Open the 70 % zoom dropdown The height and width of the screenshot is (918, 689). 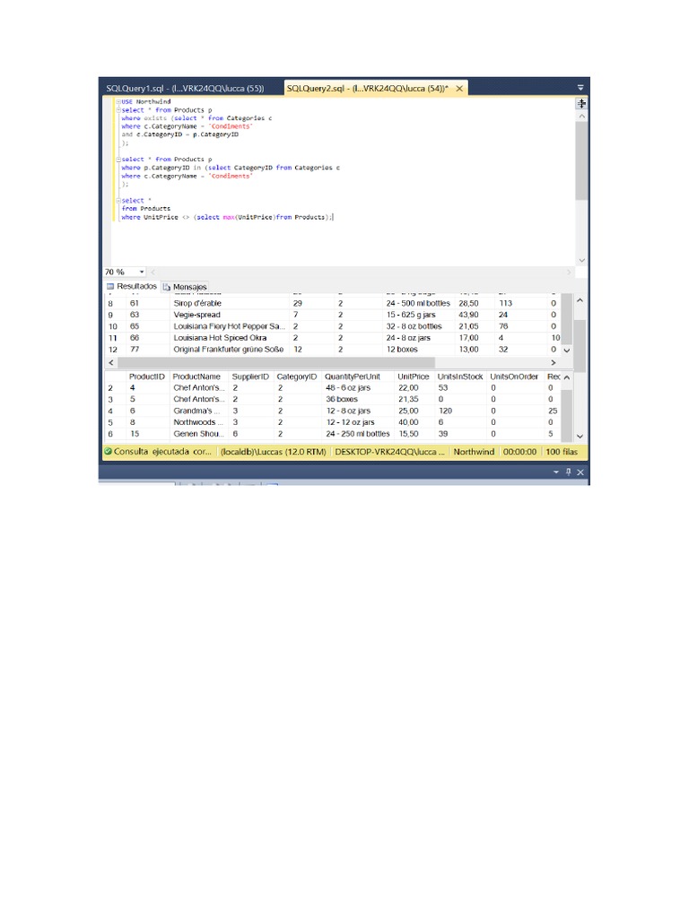click(x=142, y=272)
